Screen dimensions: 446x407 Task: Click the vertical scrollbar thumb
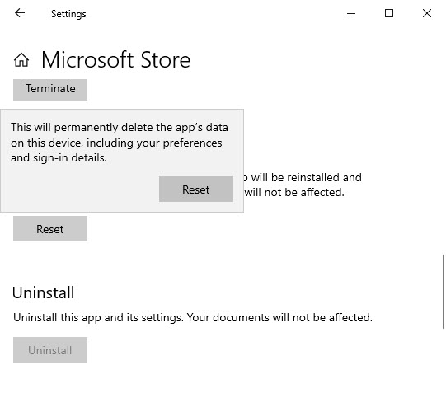(444, 292)
